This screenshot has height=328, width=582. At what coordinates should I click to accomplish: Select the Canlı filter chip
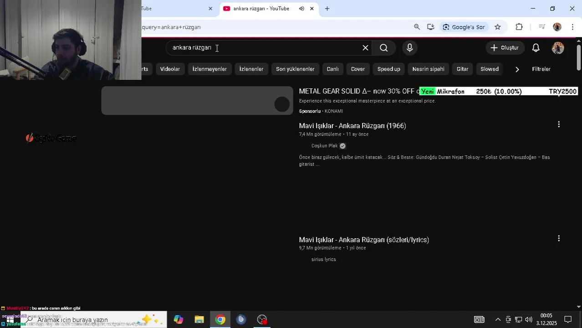(x=332, y=69)
